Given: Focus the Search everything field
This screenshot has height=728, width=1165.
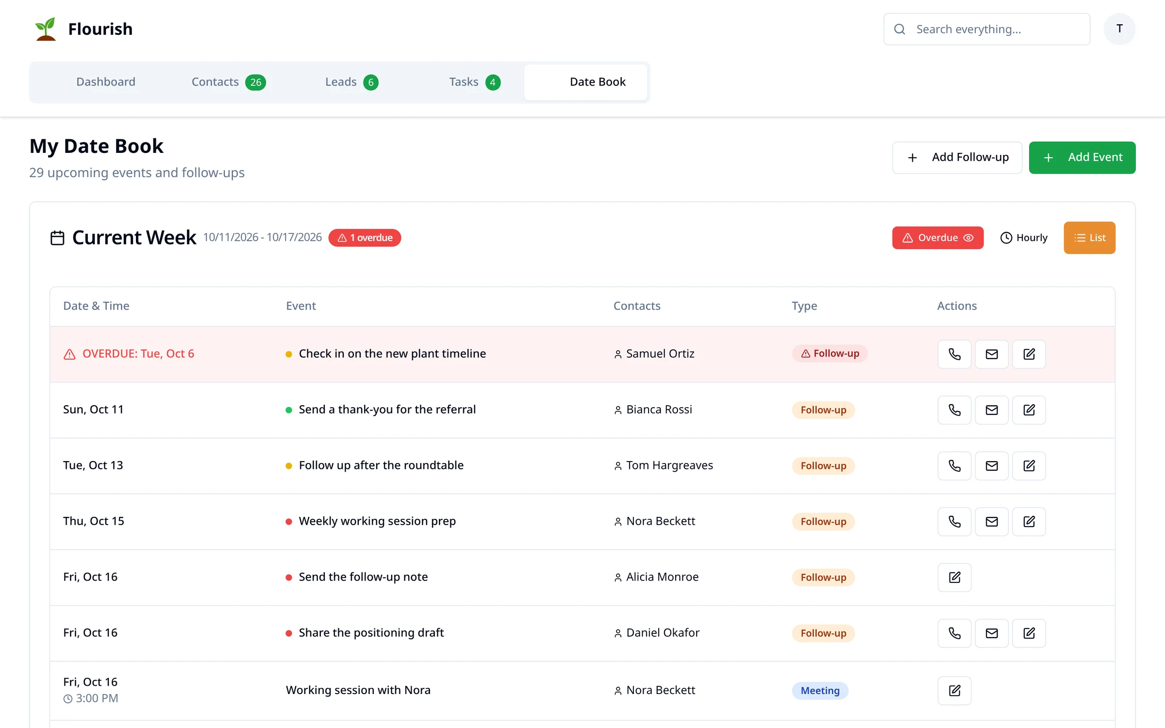Looking at the screenshot, I should point(987,29).
